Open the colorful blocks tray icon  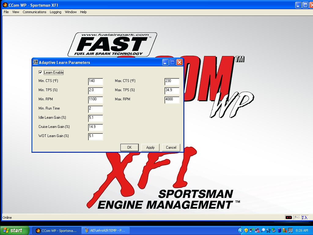[285, 230]
